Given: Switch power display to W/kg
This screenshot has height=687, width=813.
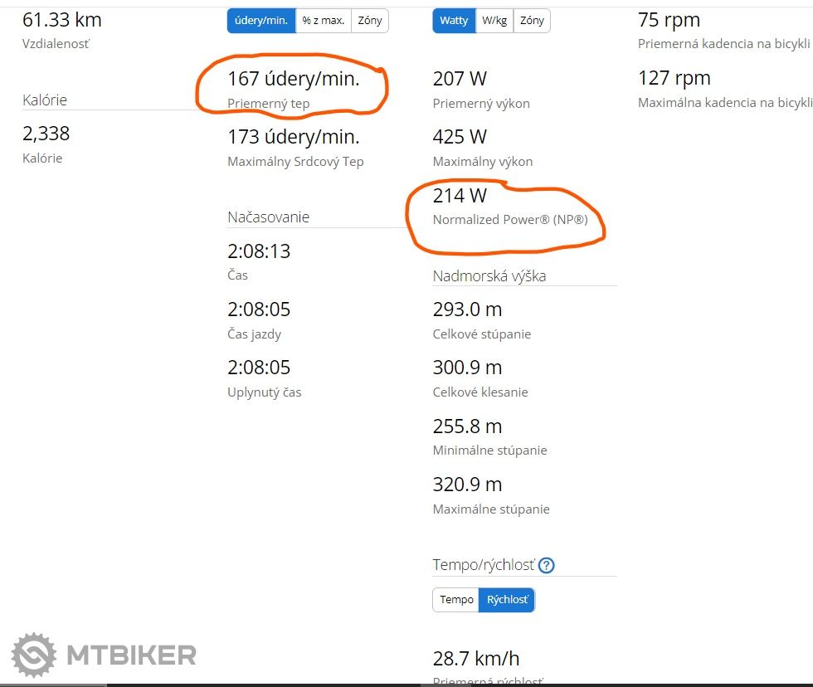Looking at the screenshot, I should click(x=494, y=21).
